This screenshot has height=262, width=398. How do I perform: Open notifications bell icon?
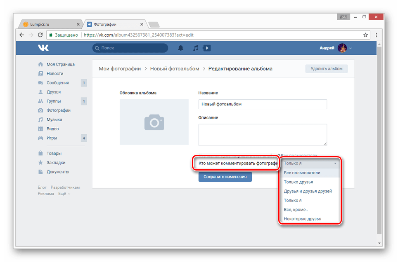tap(180, 48)
